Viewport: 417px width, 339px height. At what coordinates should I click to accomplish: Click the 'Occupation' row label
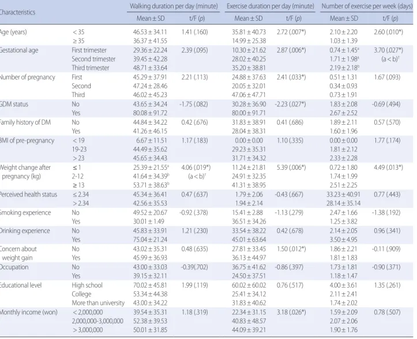[14, 267]
